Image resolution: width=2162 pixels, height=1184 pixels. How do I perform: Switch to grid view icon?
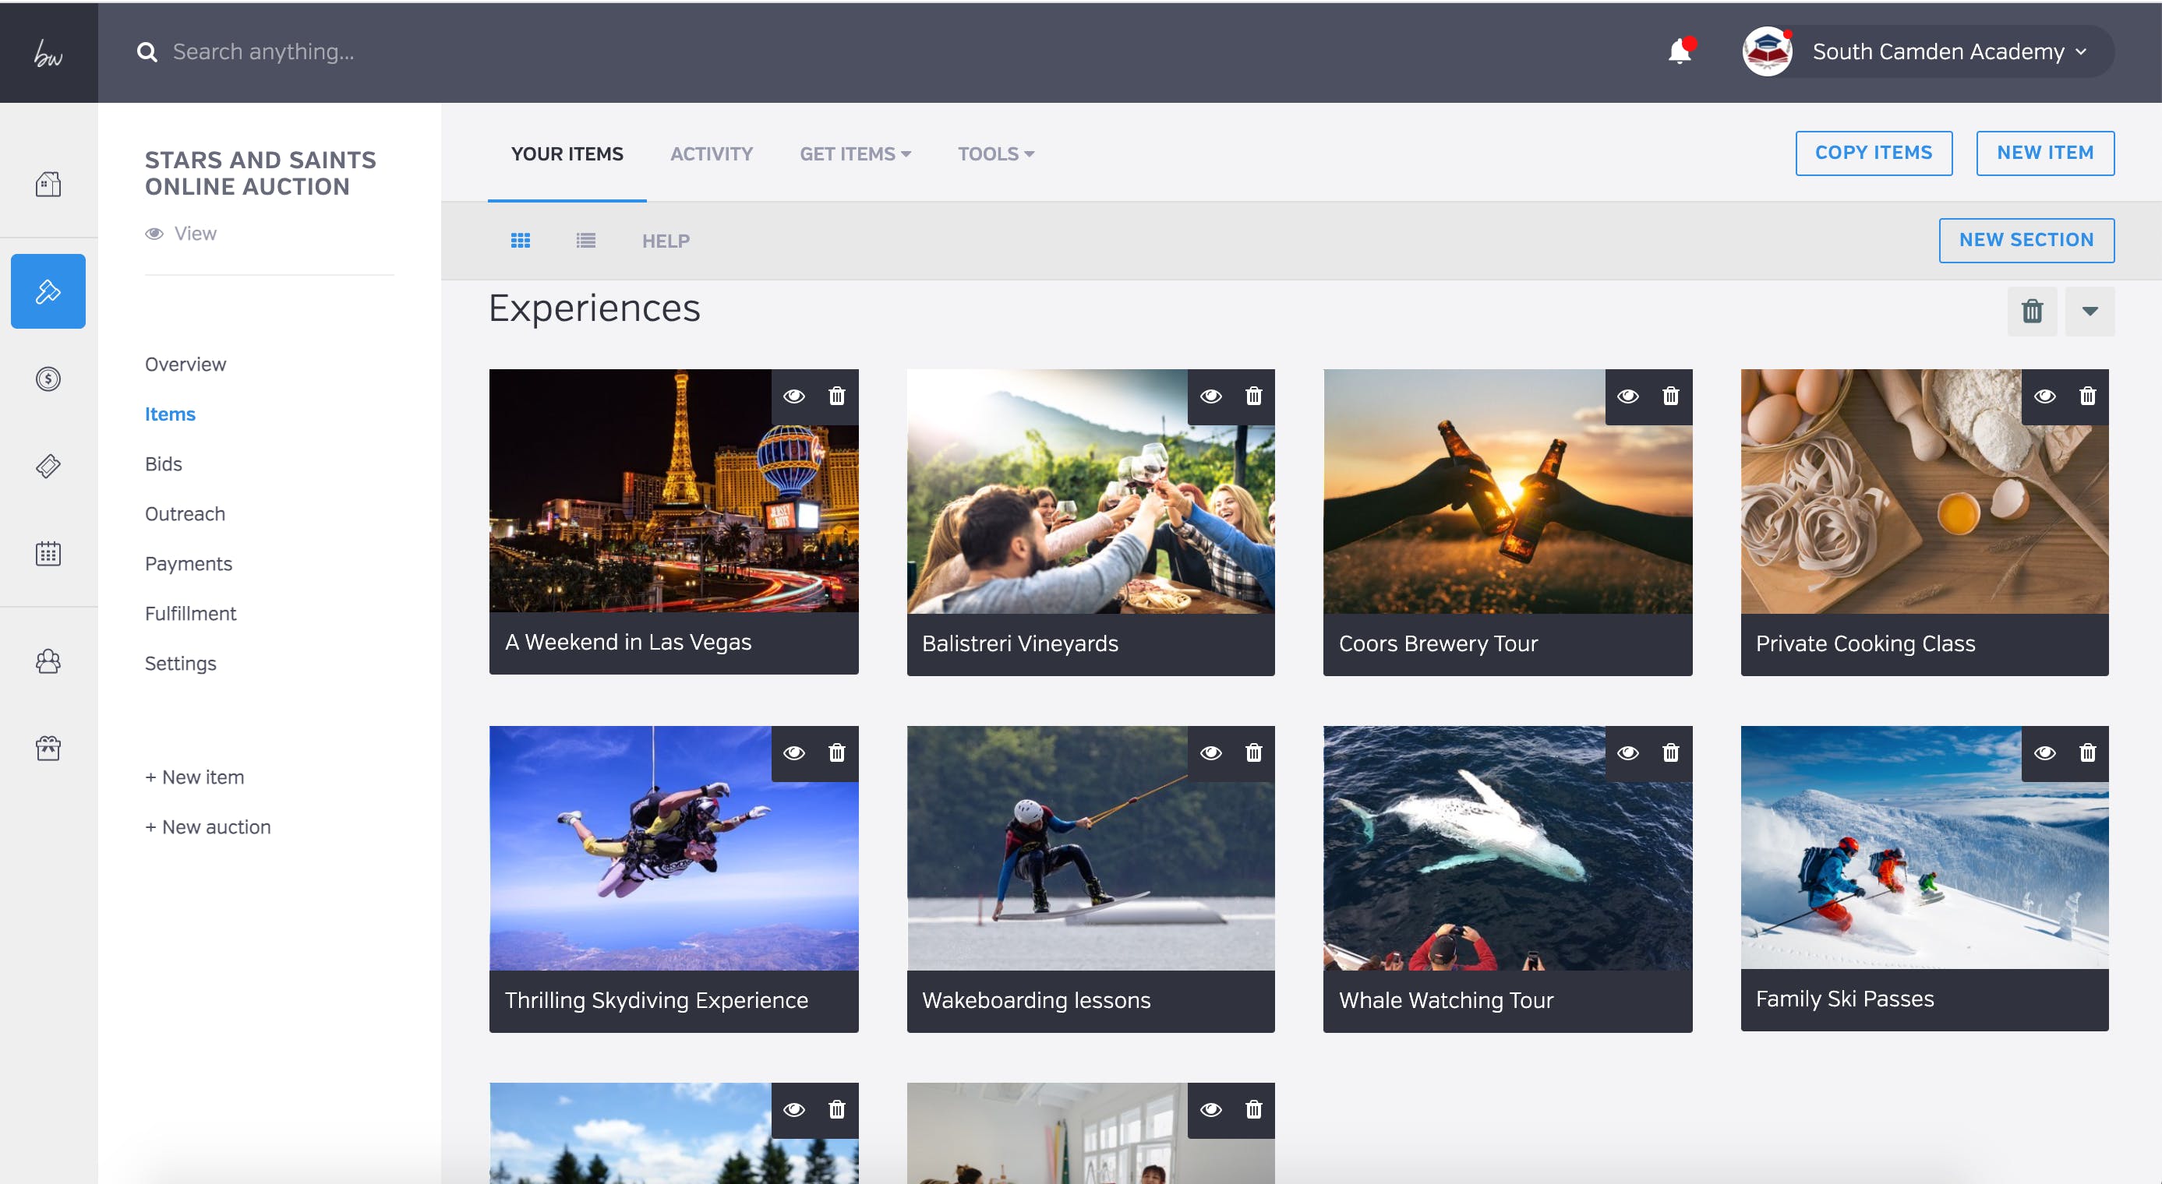tap(521, 241)
